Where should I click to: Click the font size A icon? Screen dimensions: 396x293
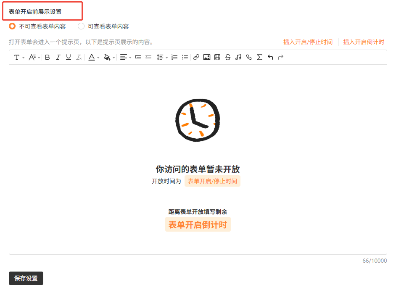[32, 57]
